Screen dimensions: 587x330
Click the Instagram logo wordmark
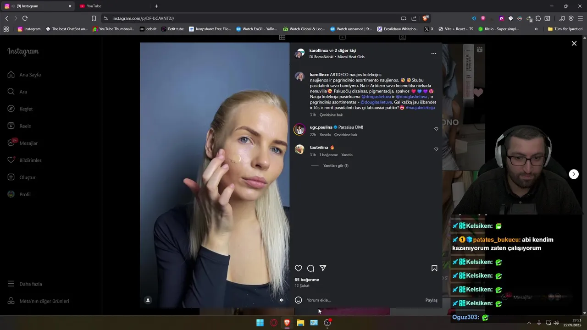pyautogui.click(x=23, y=52)
